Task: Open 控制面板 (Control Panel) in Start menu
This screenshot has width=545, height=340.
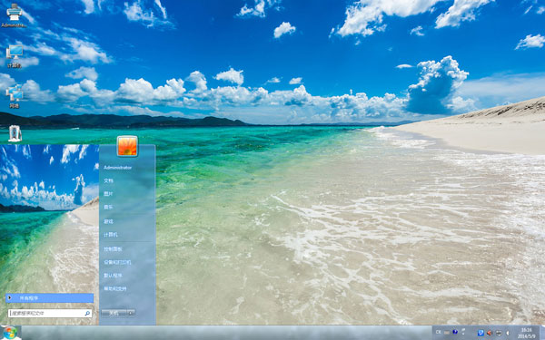Action: click(113, 249)
